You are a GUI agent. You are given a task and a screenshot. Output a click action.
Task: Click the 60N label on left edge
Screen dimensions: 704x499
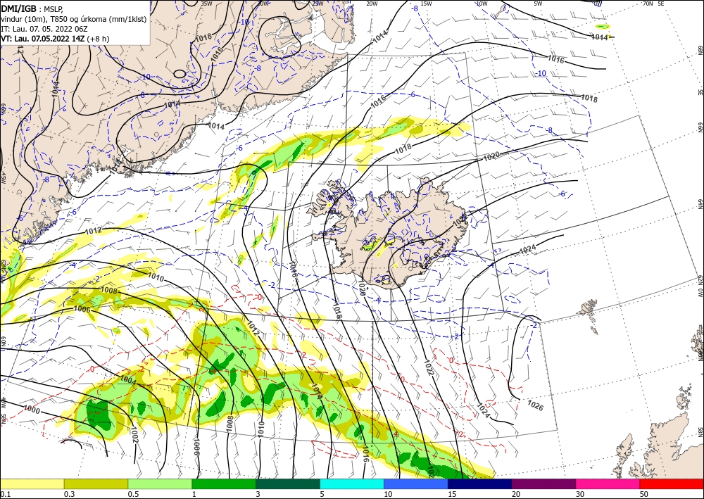(x=3, y=341)
